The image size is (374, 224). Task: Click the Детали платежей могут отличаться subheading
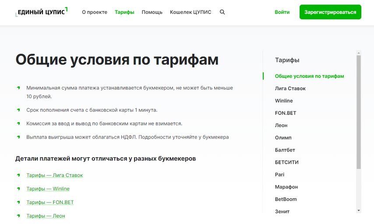click(x=106, y=159)
